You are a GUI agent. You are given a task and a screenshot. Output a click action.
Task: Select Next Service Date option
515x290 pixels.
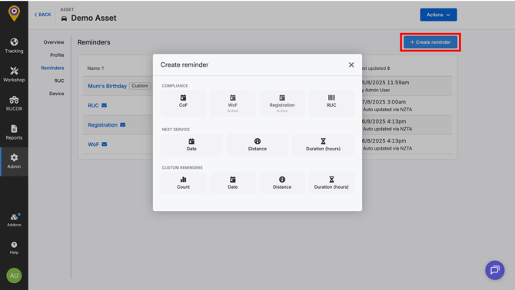click(191, 144)
